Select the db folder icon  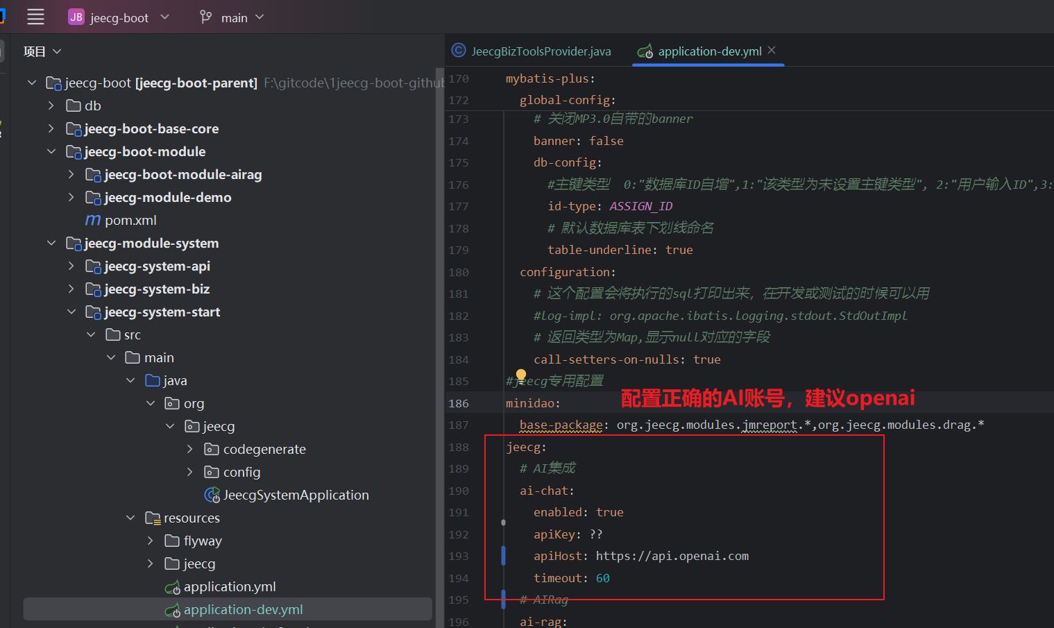pyautogui.click(x=74, y=105)
